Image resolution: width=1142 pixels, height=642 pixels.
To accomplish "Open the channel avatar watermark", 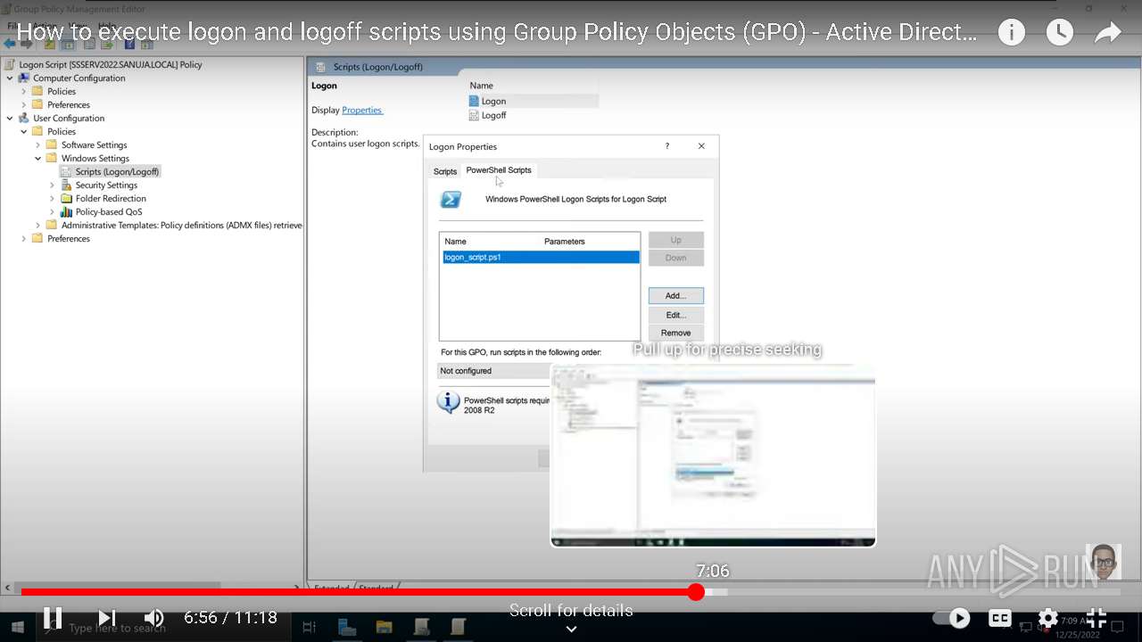I will coord(1104,562).
